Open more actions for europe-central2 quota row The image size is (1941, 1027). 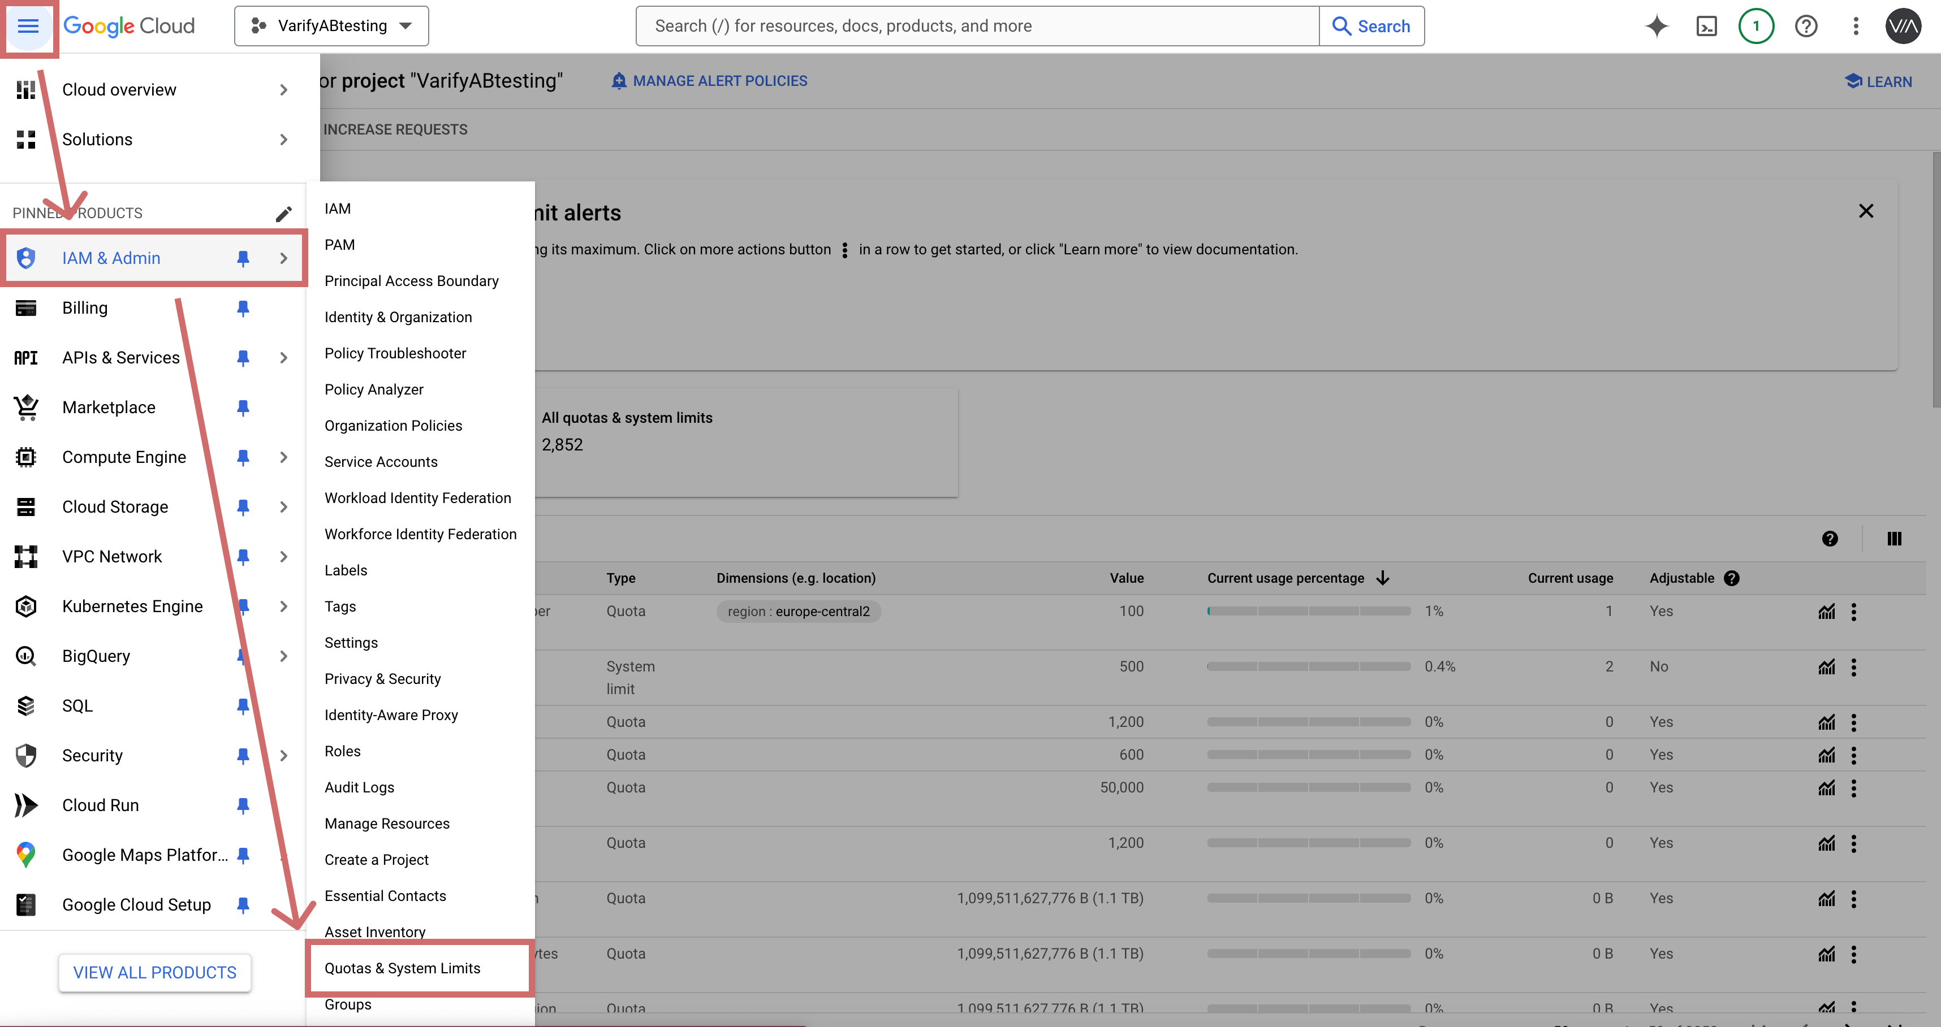[x=1853, y=612]
